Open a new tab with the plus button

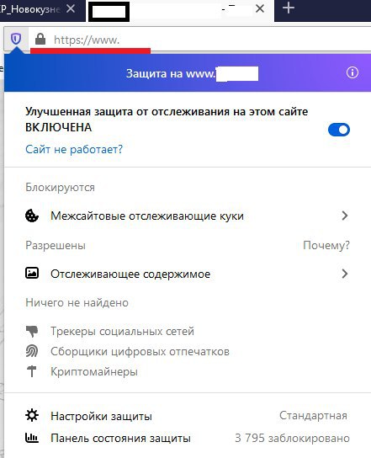click(289, 8)
